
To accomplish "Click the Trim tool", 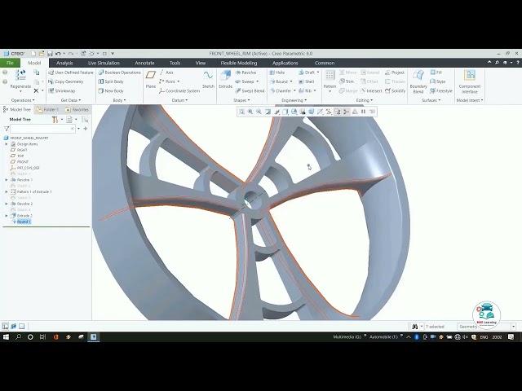I will [347, 81].
